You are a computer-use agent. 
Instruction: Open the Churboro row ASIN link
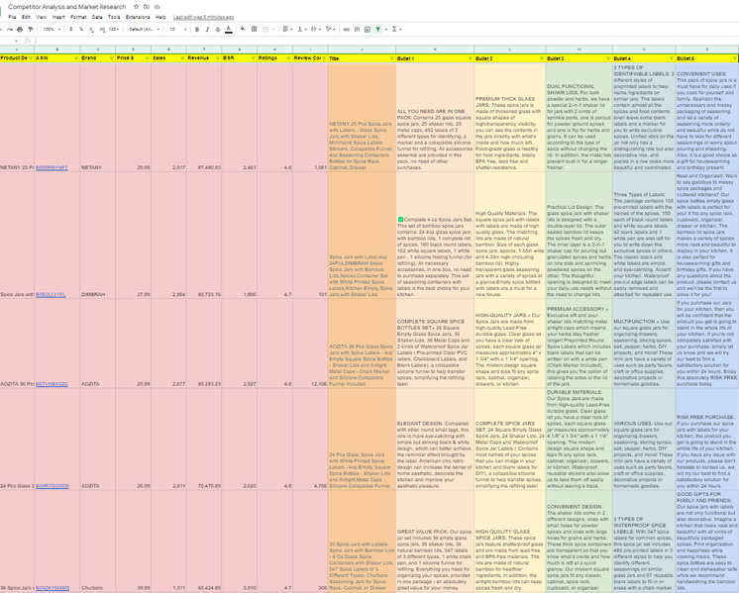click(x=53, y=588)
